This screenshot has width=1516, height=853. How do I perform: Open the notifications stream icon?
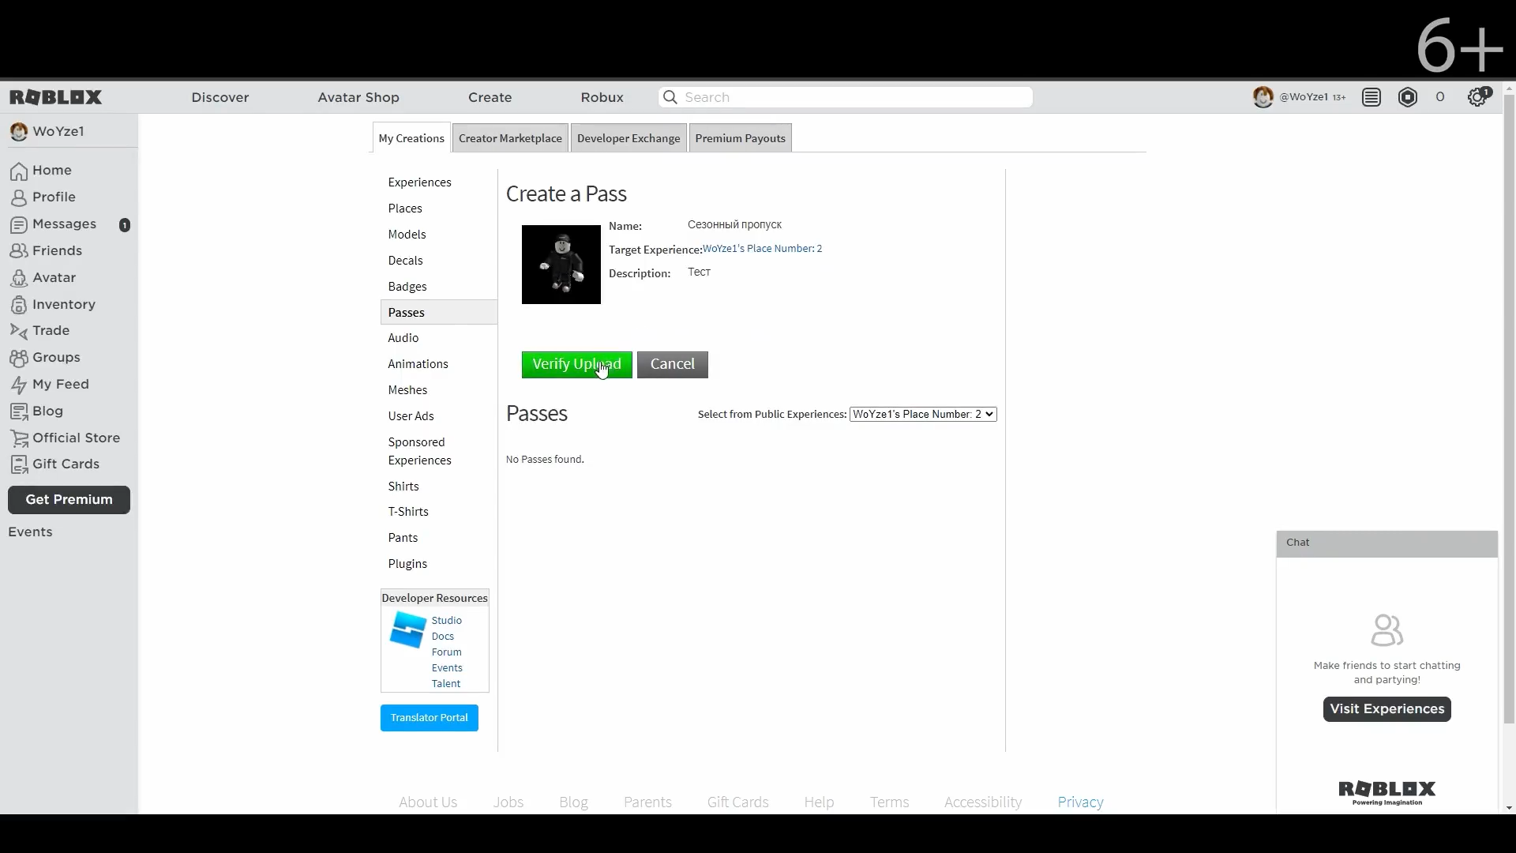pos(1372,97)
